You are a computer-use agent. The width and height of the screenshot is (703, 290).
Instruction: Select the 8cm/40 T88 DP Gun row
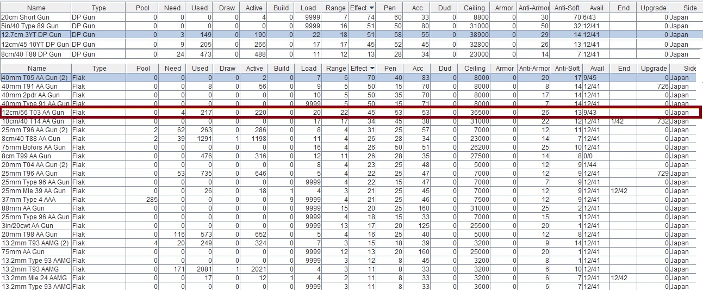351,54
